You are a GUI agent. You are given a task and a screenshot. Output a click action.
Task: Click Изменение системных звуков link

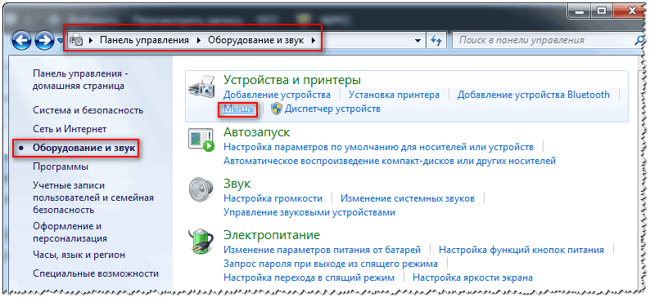408,198
